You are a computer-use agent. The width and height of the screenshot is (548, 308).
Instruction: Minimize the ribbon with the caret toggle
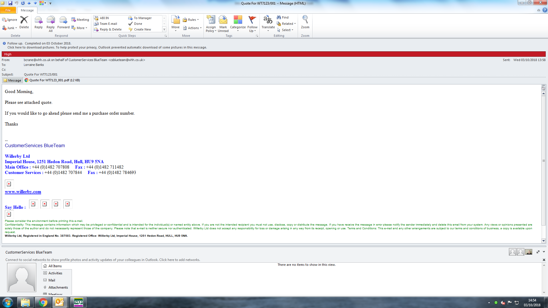click(x=539, y=10)
